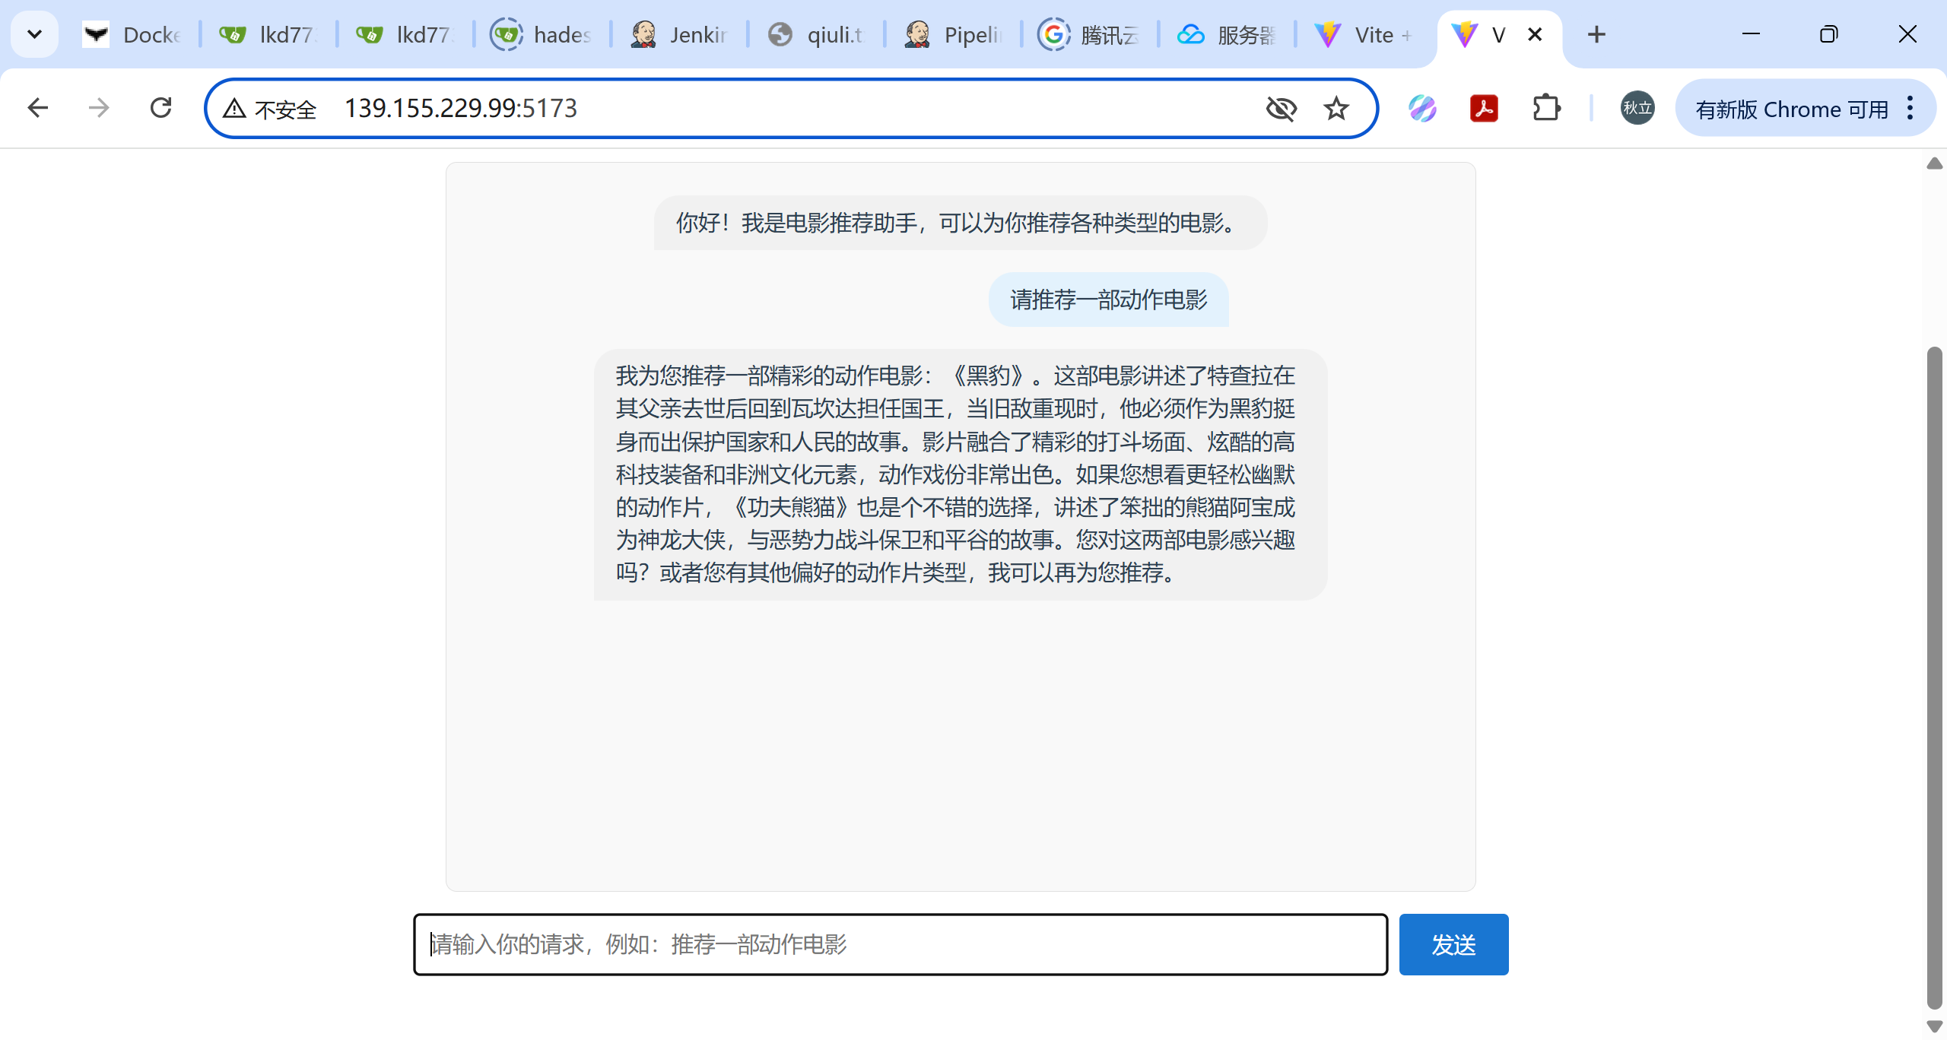Expand the tab search dropdown
1947x1040 pixels.
(x=34, y=34)
